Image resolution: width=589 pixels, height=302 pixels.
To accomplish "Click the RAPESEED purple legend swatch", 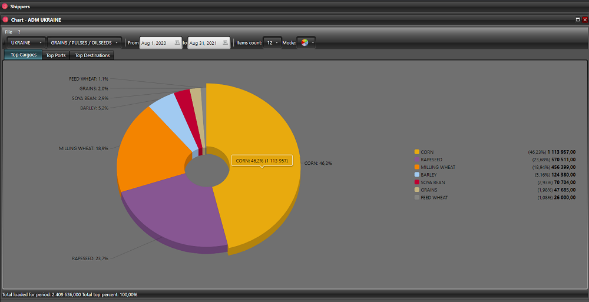I will pos(416,160).
